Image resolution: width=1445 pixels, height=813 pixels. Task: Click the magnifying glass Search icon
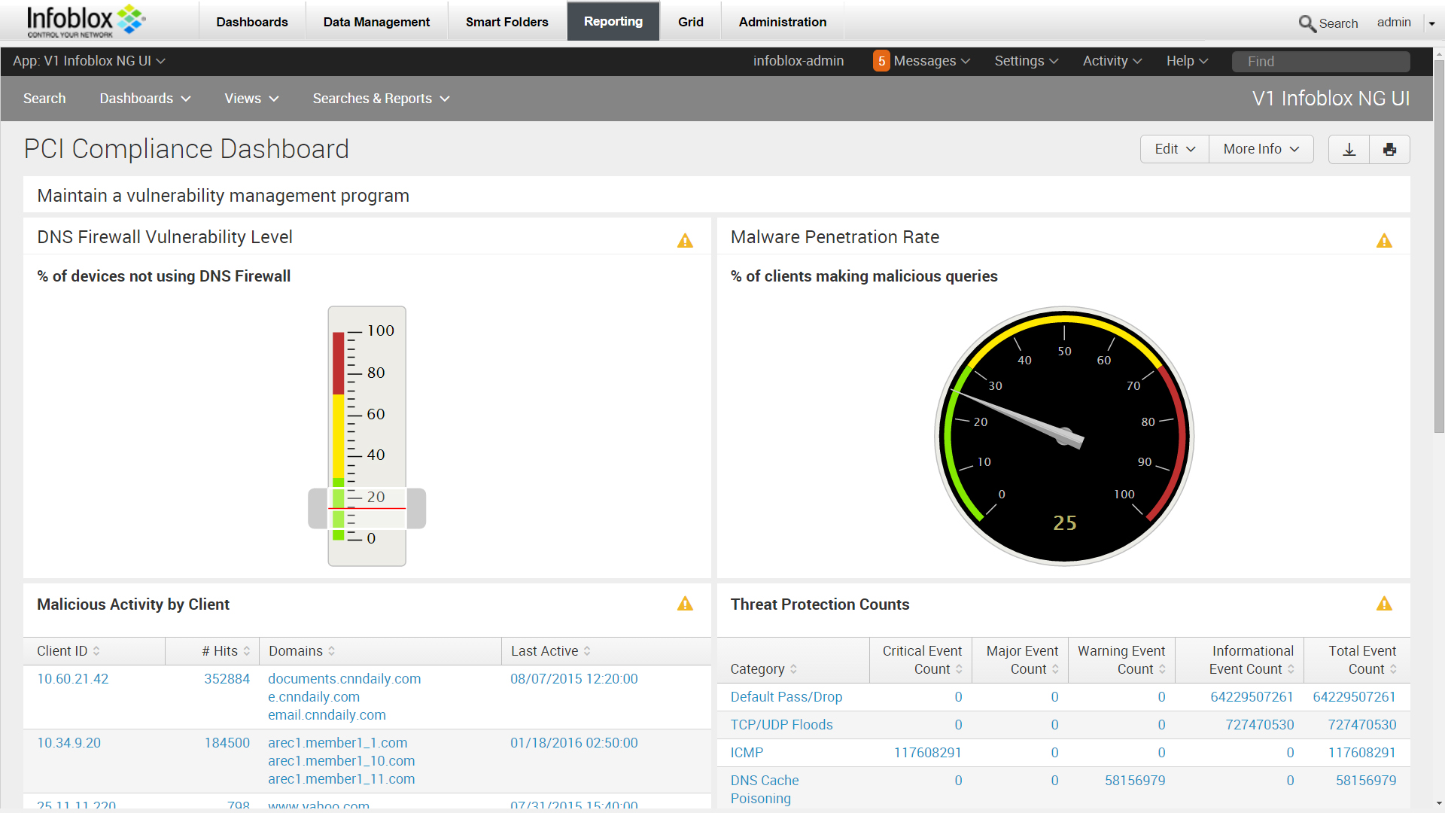point(1307,23)
